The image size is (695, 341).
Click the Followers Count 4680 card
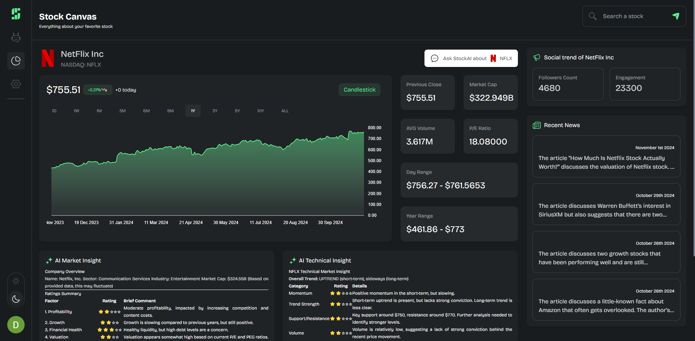[x=568, y=84]
